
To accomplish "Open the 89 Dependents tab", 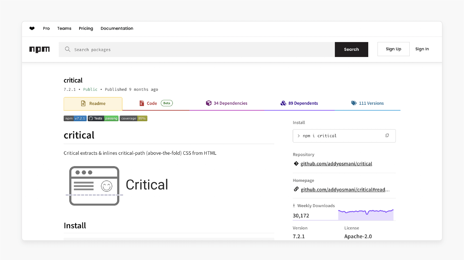I will (299, 103).
